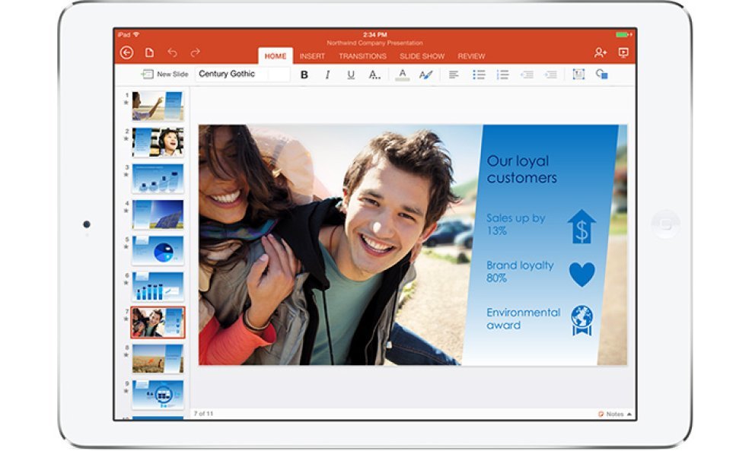The width and height of the screenshot is (752, 451).
Task: Add a New Slide
Action: pos(164,75)
